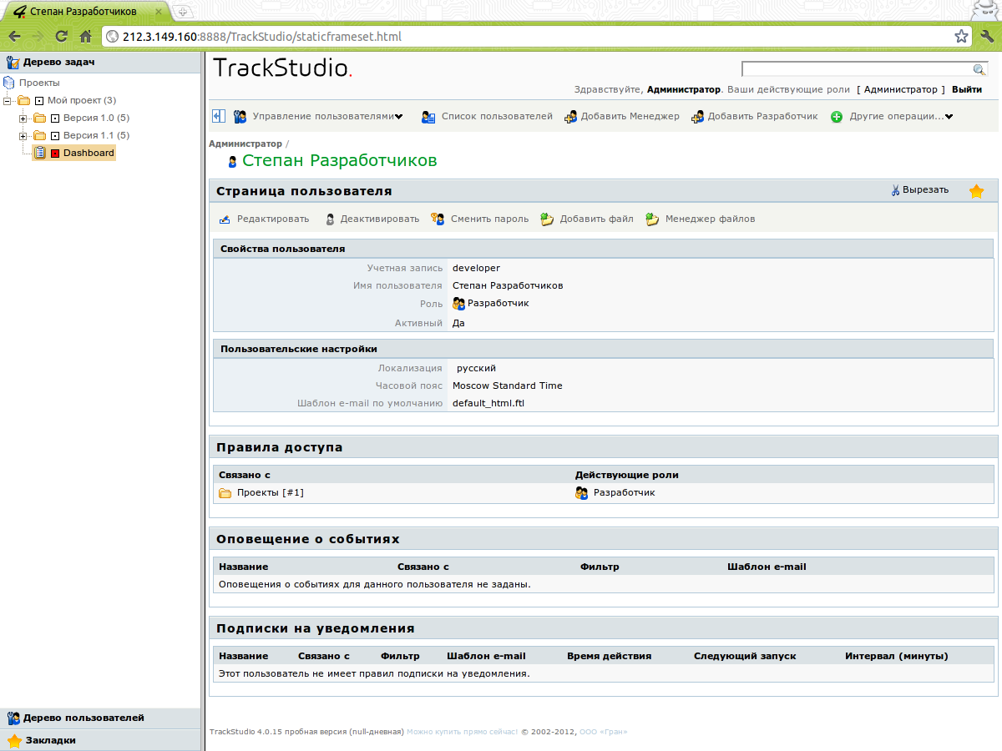1002x751 pixels.
Task: Expand the Версия 1.1 tree node
Action: coord(23,136)
